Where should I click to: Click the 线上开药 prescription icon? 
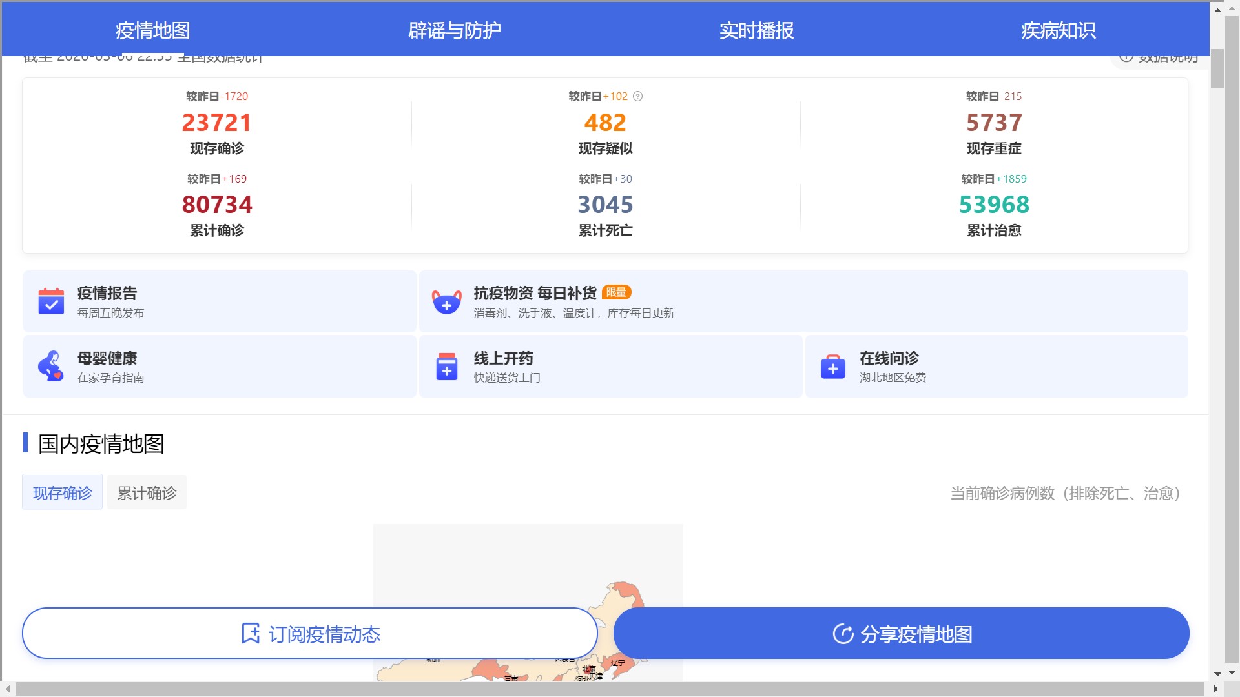tap(446, 366)
